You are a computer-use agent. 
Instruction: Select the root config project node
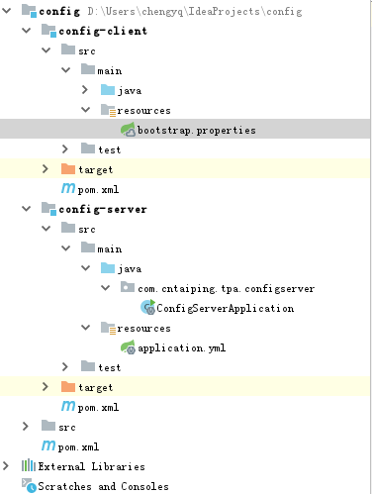(x=59, y=11)
